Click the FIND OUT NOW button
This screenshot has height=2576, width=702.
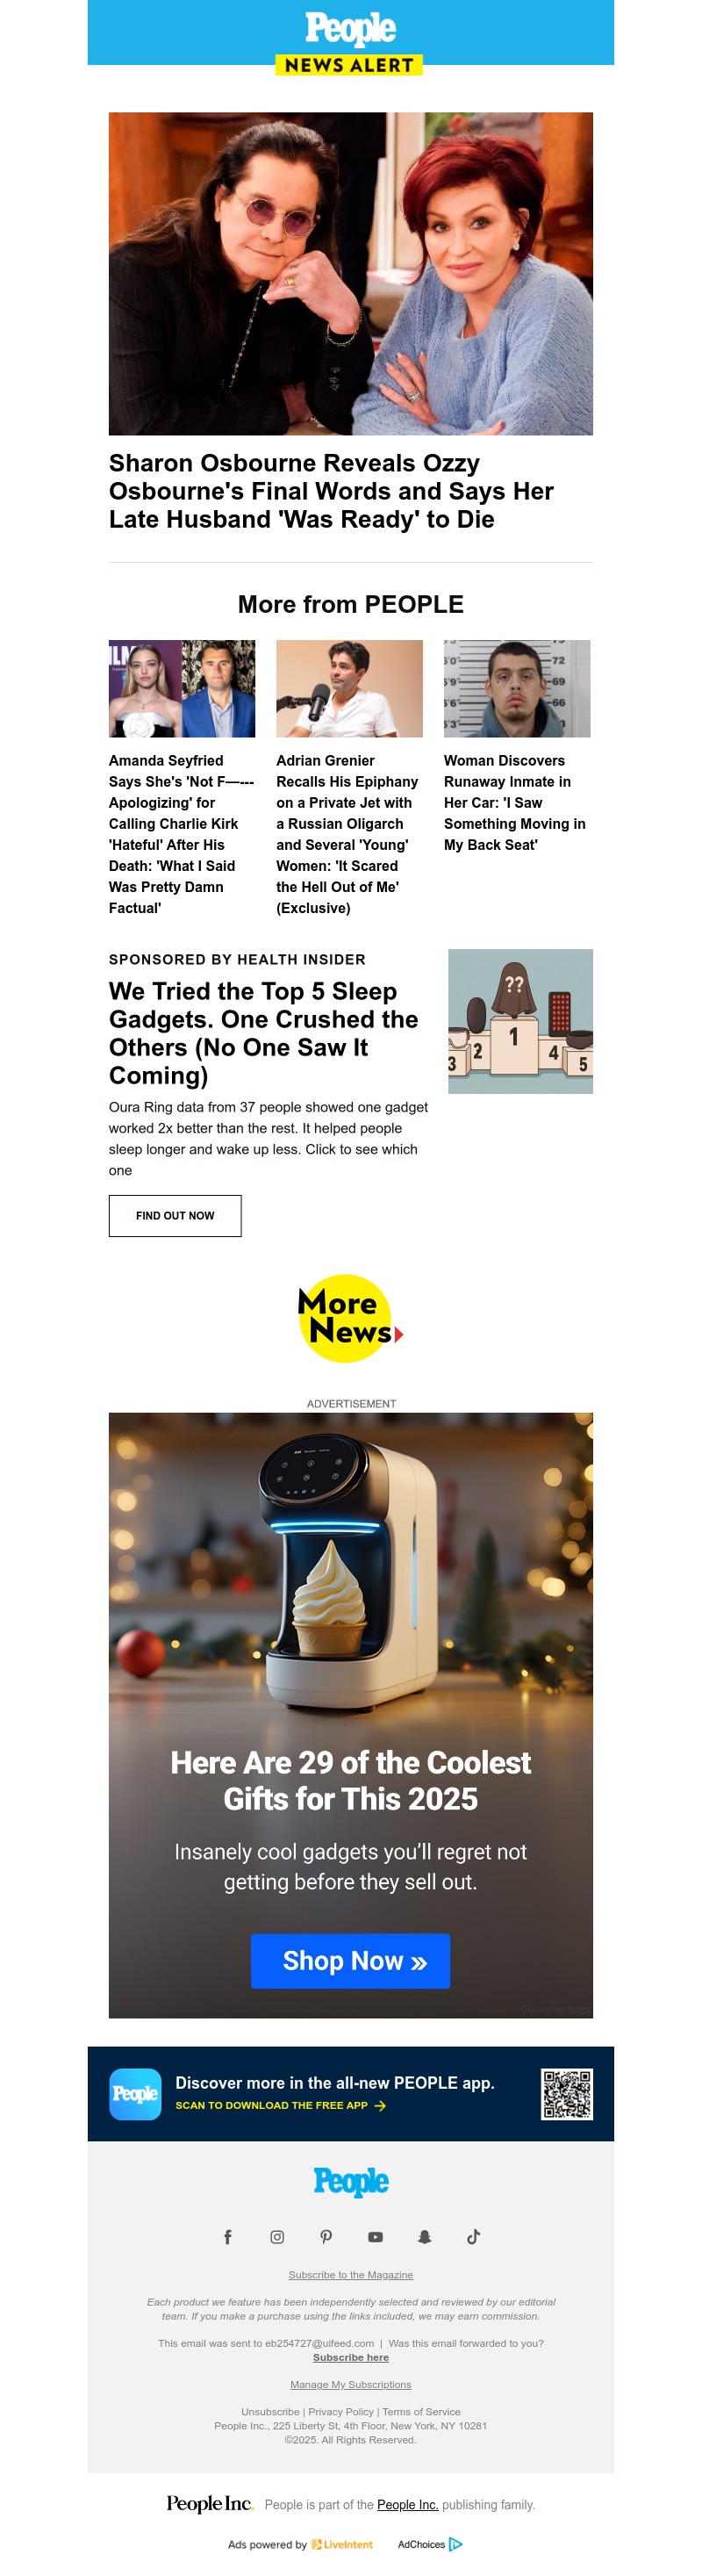pyautogui.click(x=175, y=1215)
